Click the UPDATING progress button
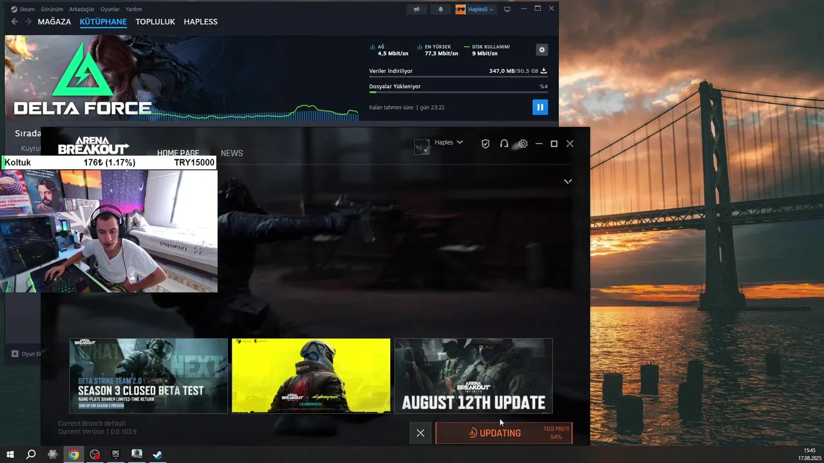Screen dimensions: 824x463 [504, 433]
